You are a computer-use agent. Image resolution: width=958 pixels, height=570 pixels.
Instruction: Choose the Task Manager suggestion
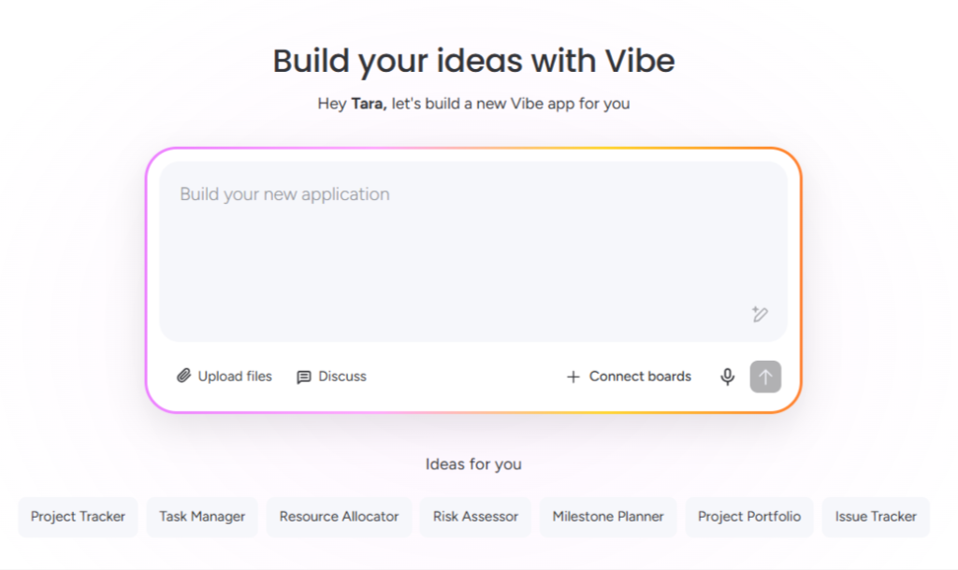point(202,517)
